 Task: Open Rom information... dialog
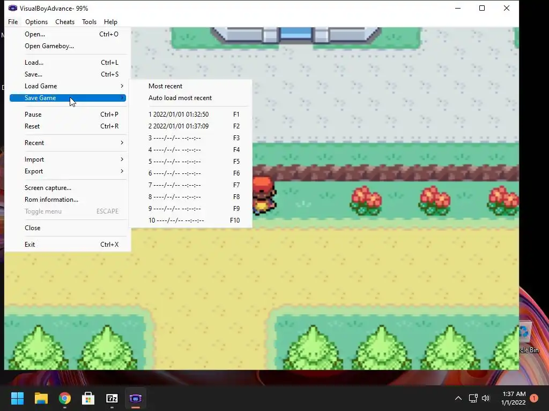[68, 200]
